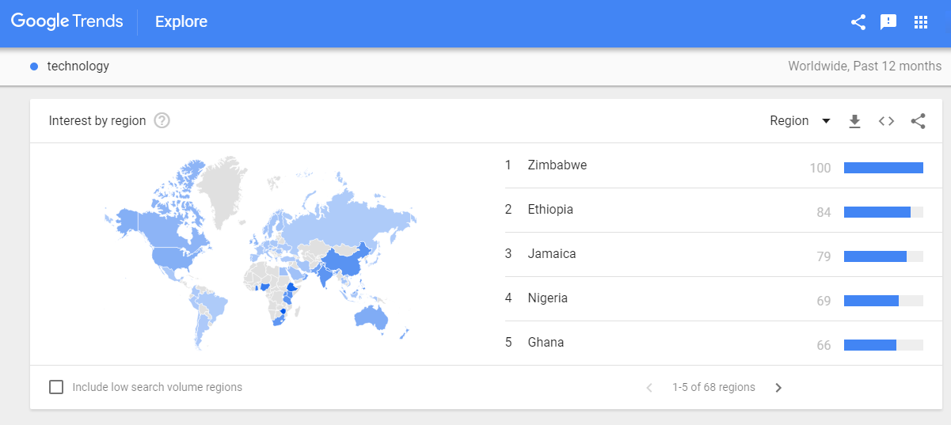Go to next page of regions
Viewport: 951px width, 425px height.
(778, 388)
